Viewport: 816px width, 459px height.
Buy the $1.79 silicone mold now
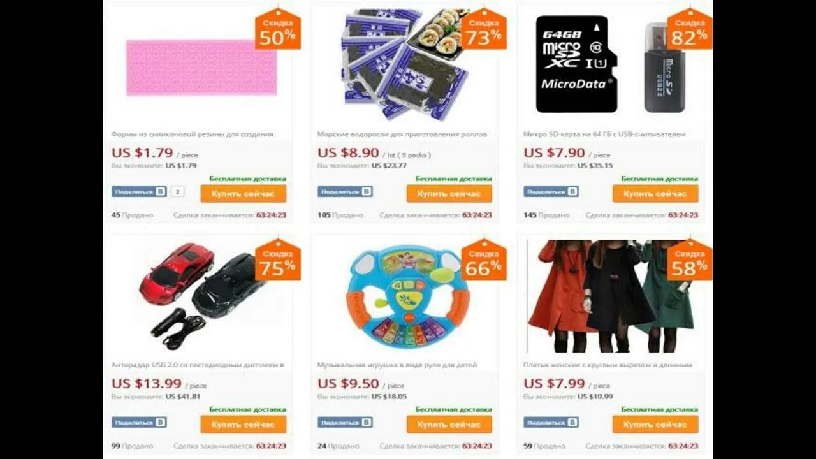243,194
